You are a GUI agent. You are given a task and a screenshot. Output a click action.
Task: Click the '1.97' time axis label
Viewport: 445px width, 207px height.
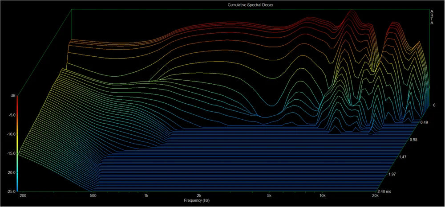pos(392,174)
